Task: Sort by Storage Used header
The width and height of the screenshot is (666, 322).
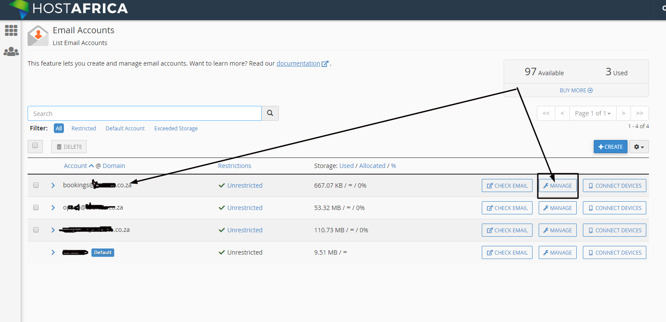Action: (347, 166)
